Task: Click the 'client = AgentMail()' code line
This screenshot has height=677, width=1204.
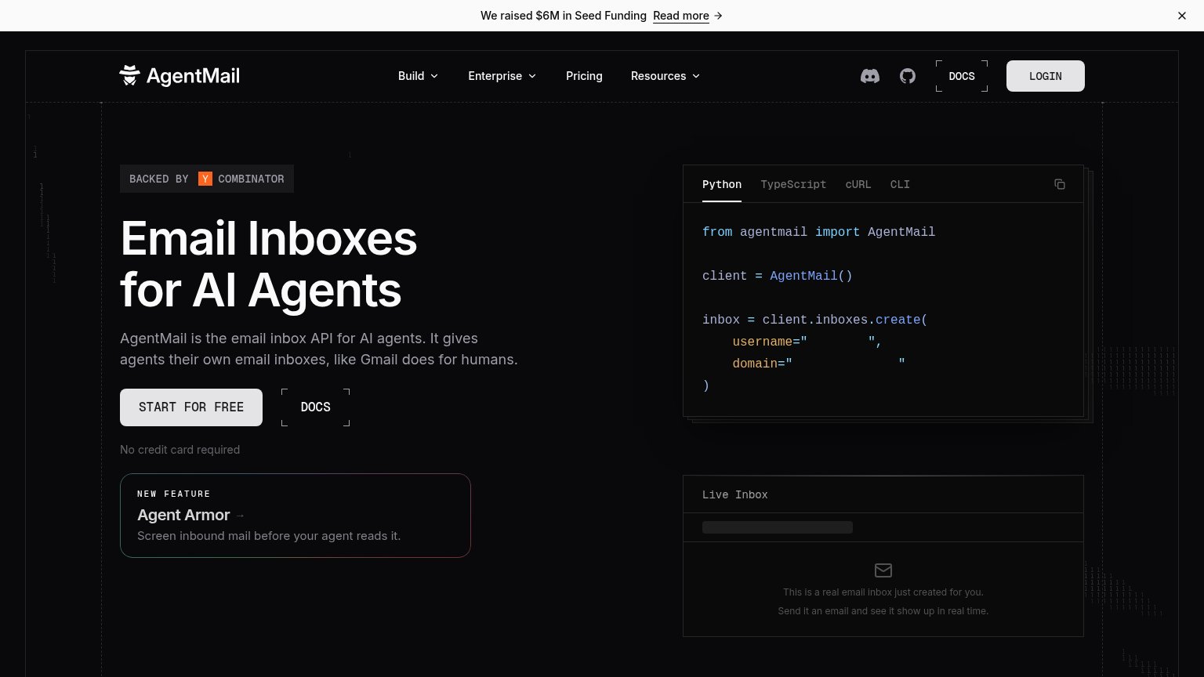Action: tap(778, 276)
